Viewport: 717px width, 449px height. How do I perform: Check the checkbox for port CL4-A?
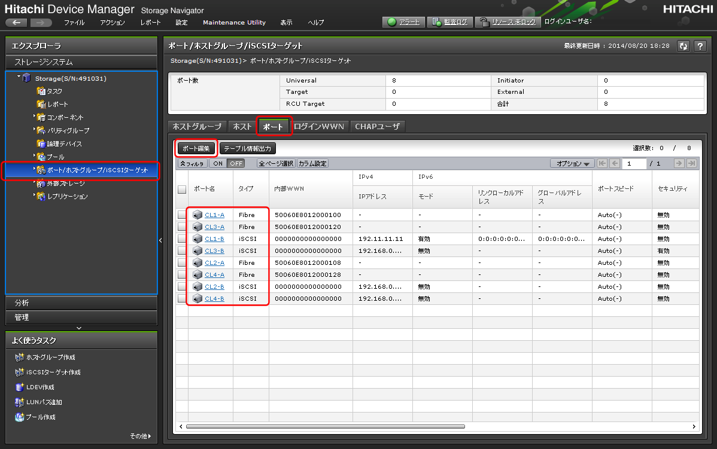[x=182, y=274]
